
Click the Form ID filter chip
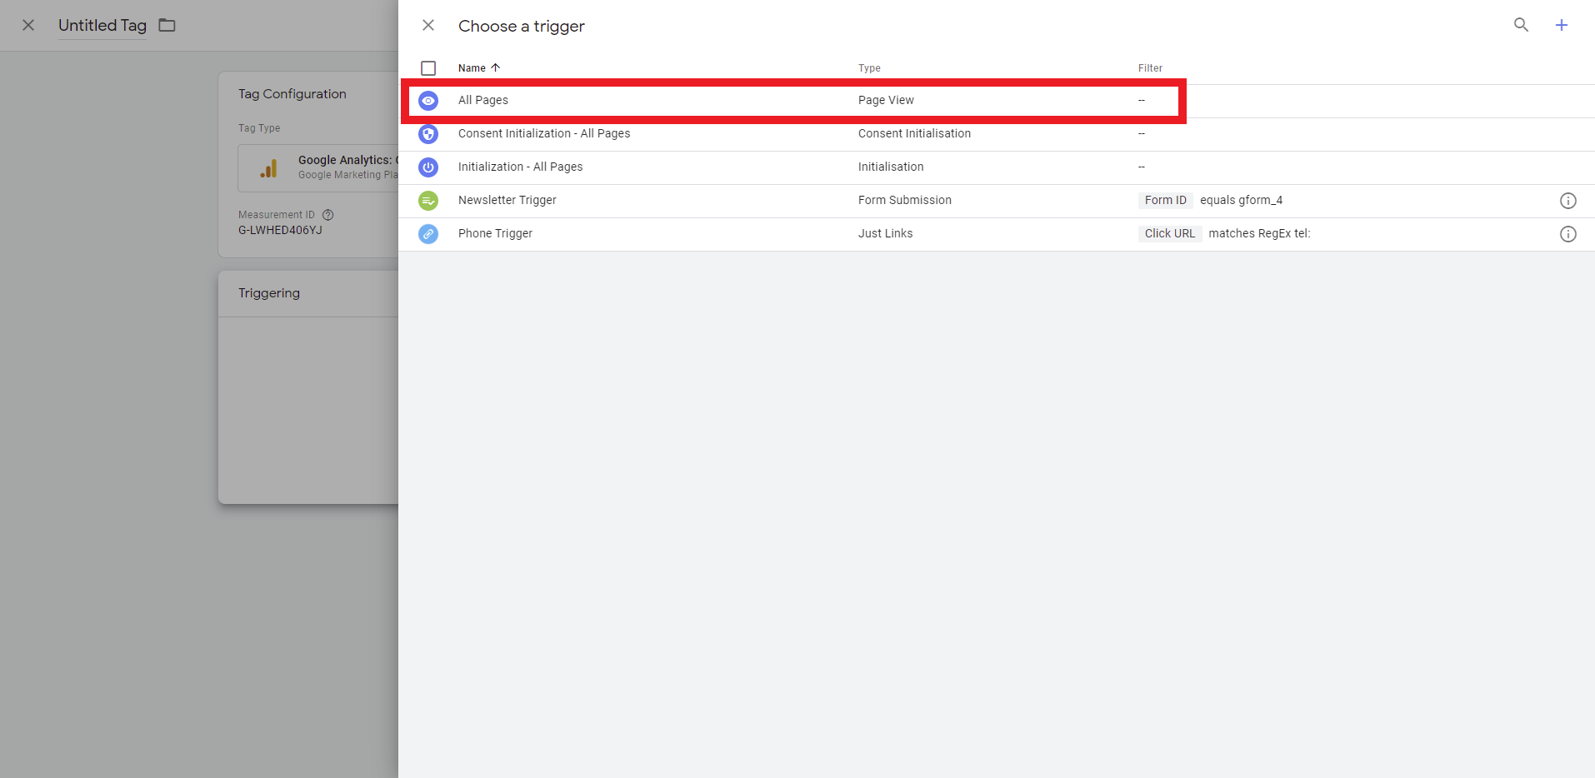point(1165,201)
